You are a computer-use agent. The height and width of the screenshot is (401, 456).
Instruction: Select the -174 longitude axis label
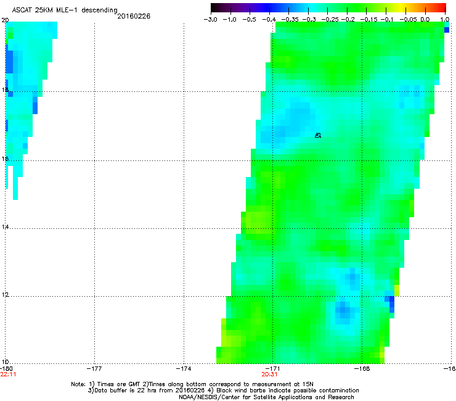point(184,368)
